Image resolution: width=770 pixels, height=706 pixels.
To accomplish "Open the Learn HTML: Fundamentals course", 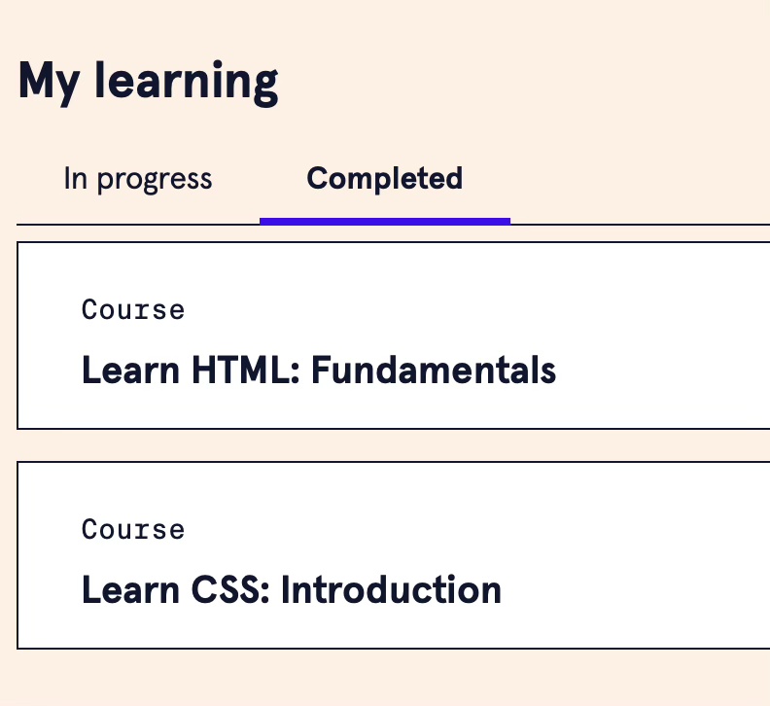I will [x=319, y=371].
